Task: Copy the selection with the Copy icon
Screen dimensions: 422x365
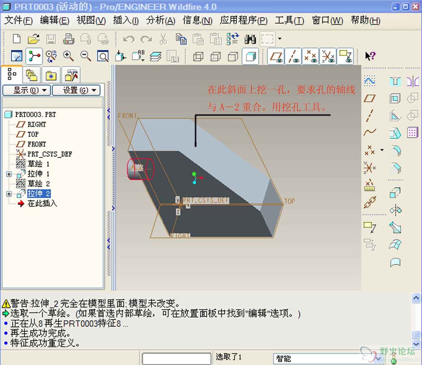Action: [x=181, y=39]
